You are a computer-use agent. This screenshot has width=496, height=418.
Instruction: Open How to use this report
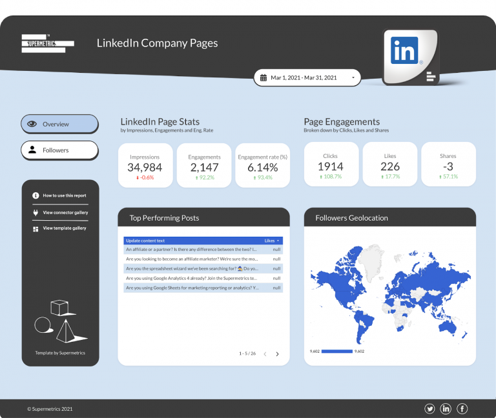(64, 195)
